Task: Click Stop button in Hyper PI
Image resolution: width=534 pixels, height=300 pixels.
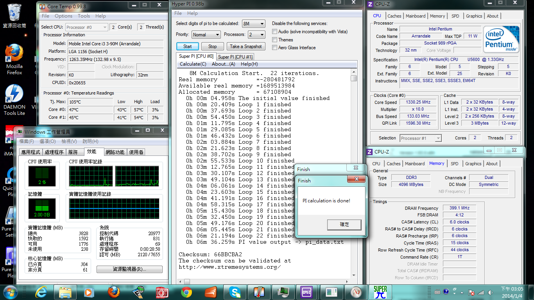Action: (x=212, y=46)
